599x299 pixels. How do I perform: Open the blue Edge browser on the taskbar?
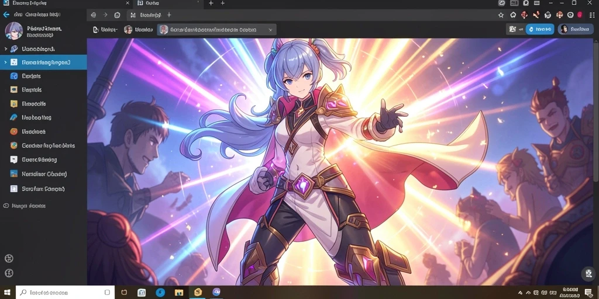click(x=160, y=293)
